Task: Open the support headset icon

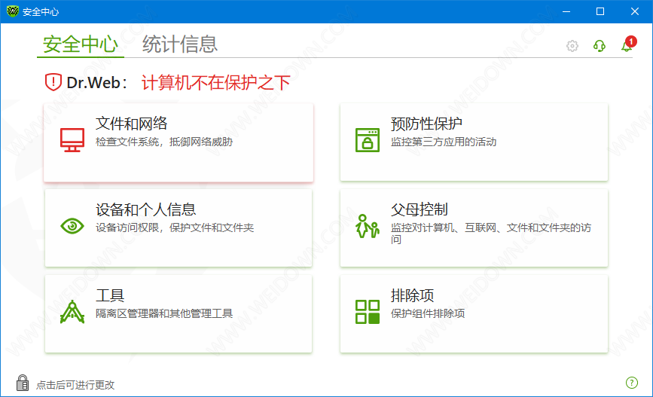Action: 600,46
